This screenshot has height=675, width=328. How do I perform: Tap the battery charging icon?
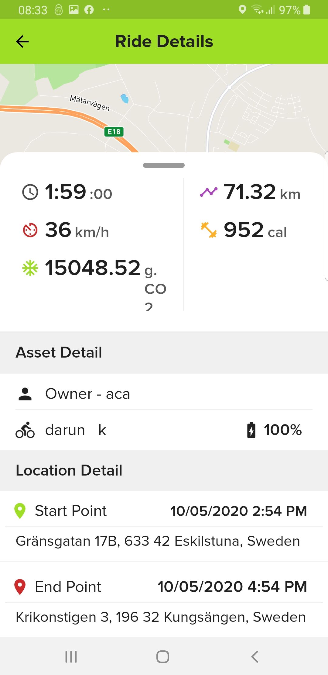tap(251, 430)
